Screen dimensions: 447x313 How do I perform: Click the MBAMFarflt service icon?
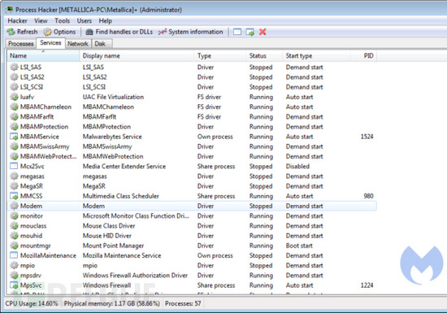click(x=14, y=116)
